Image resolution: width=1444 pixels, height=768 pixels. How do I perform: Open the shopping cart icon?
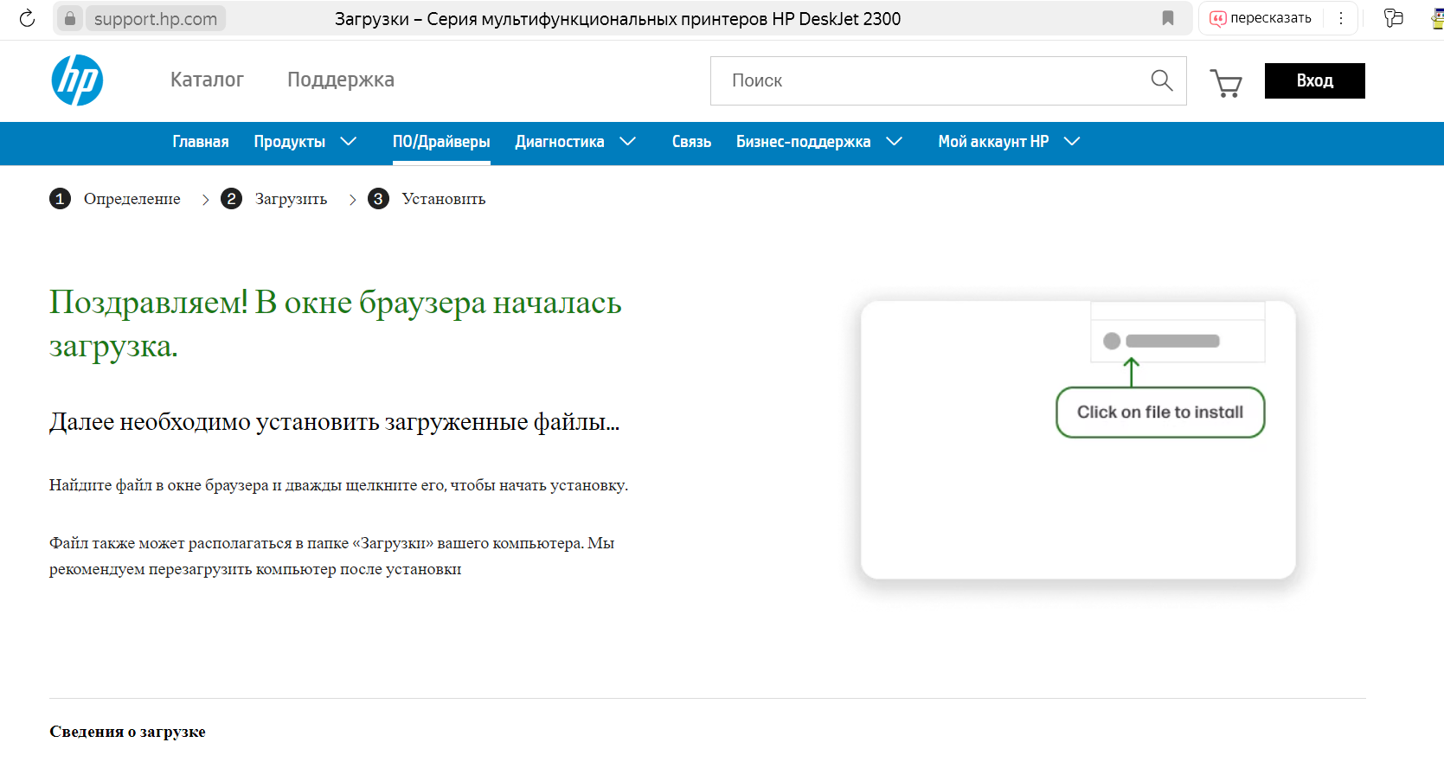1226,83
